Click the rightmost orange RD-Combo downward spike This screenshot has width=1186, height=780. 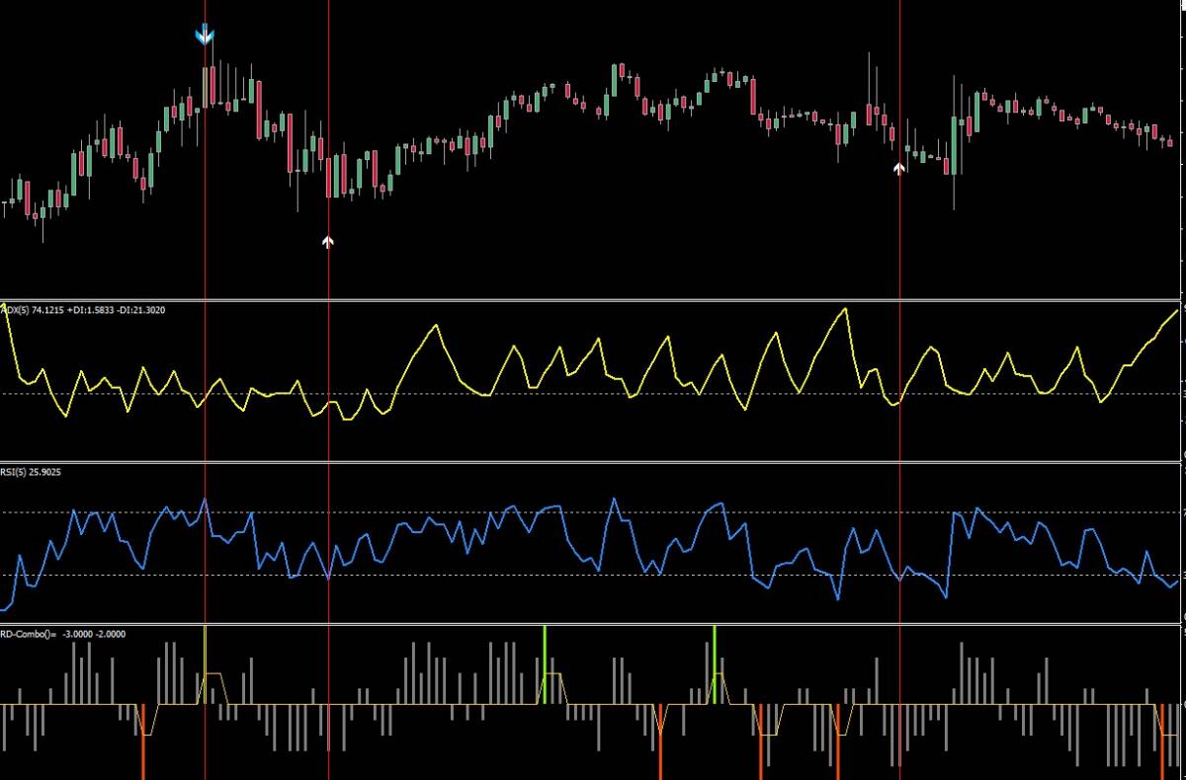(x=1161, y=741)
